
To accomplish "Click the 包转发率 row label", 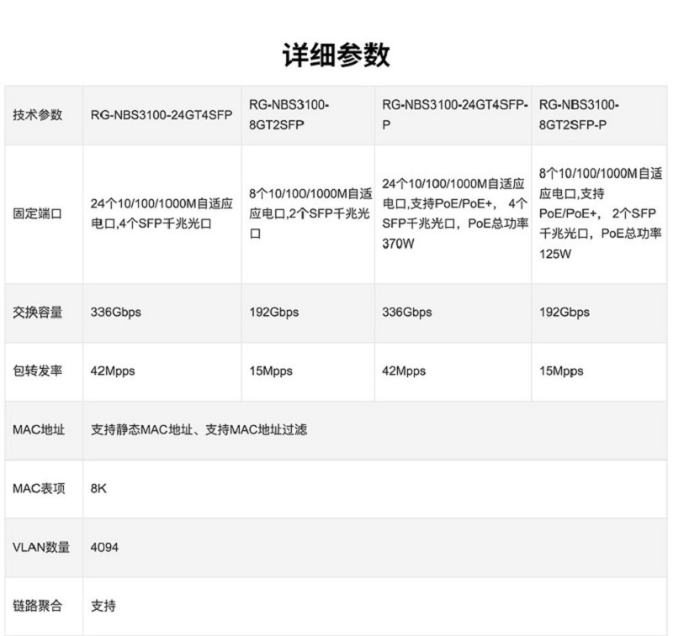I will (x=38, y=371).
